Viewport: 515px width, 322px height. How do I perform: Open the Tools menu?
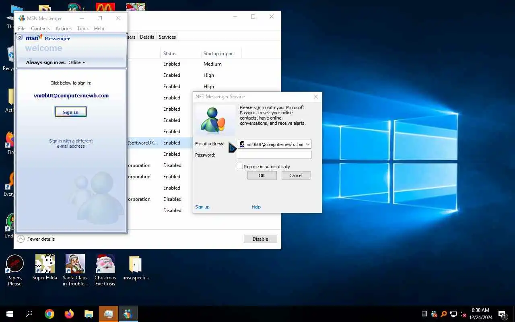(83, 29)
